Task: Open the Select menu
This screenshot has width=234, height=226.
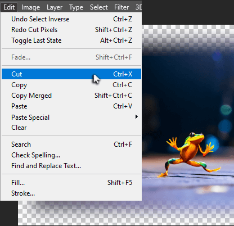Action: 98,7
